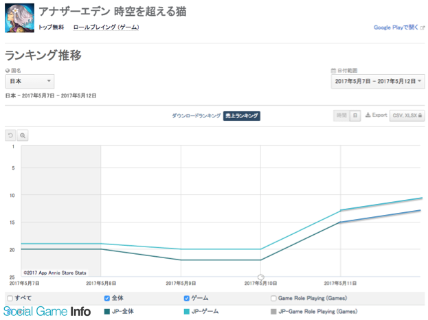
Task: Click the 2017年5月9日 x-axis label
Action: (181, 284)
